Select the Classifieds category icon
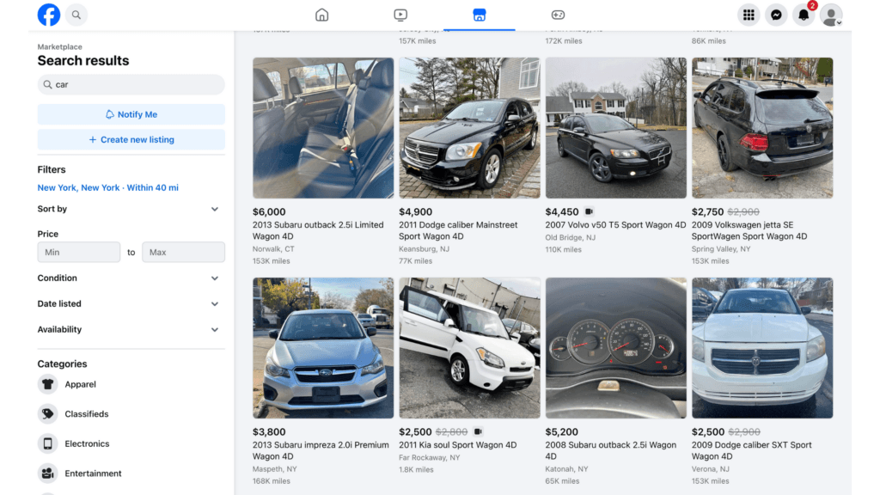This screenshot has height=495, width=880. (x=48, y=414)
